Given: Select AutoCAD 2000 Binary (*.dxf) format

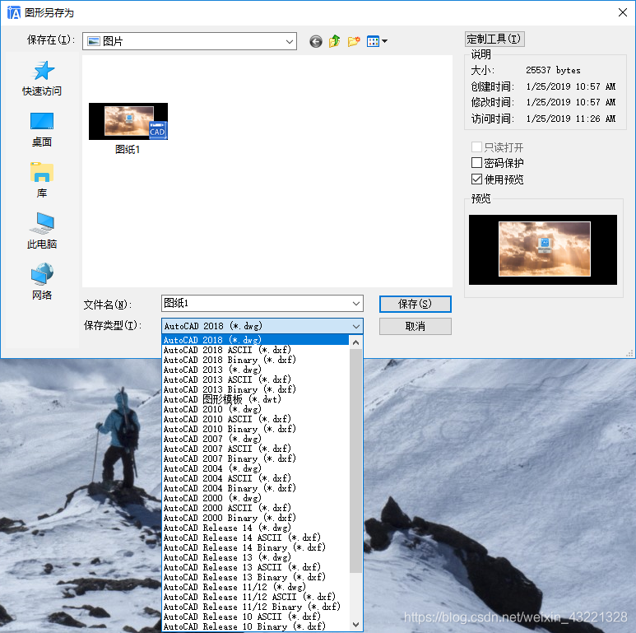Looking at the screenshot, I should tap(256, 518).
